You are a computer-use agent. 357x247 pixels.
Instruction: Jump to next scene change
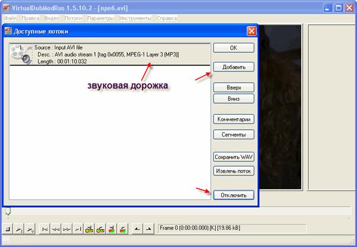(x=122, y=229)
